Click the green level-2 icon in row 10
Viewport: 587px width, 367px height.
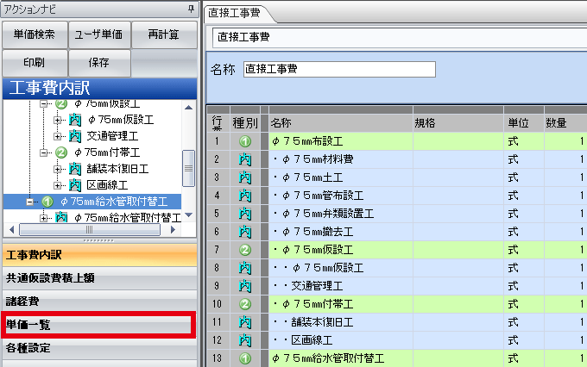[244, 303]
